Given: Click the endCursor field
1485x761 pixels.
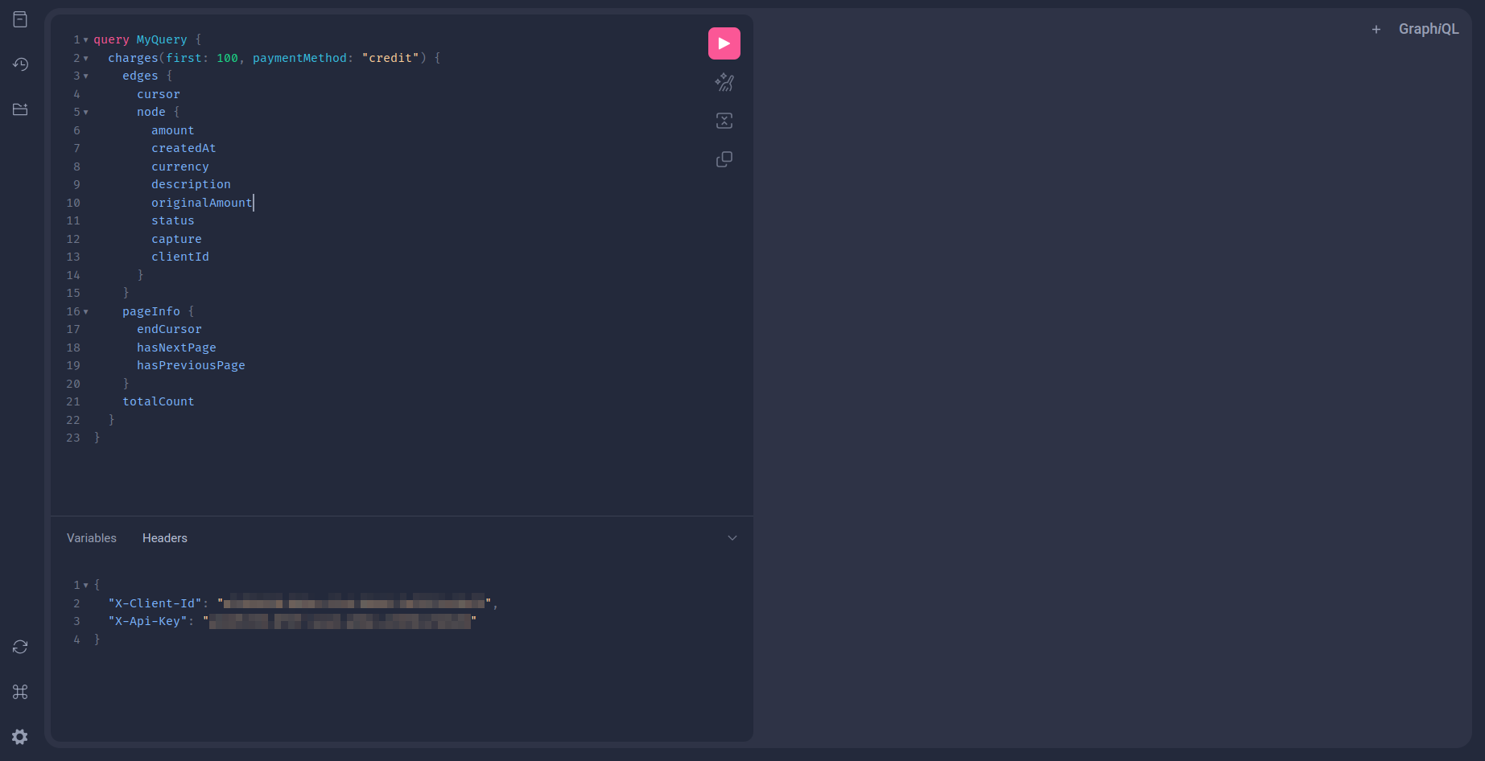Looking at the screenshot, I should tap(169, 329).
